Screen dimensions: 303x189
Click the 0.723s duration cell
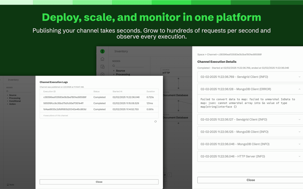(x=150, y=97)
